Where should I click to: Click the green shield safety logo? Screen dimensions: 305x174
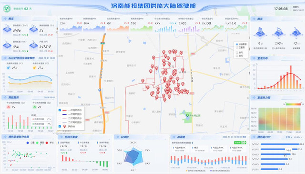click(7, 9)
